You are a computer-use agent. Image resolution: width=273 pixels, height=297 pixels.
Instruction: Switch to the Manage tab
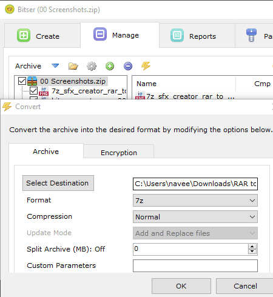pos(120,35)
